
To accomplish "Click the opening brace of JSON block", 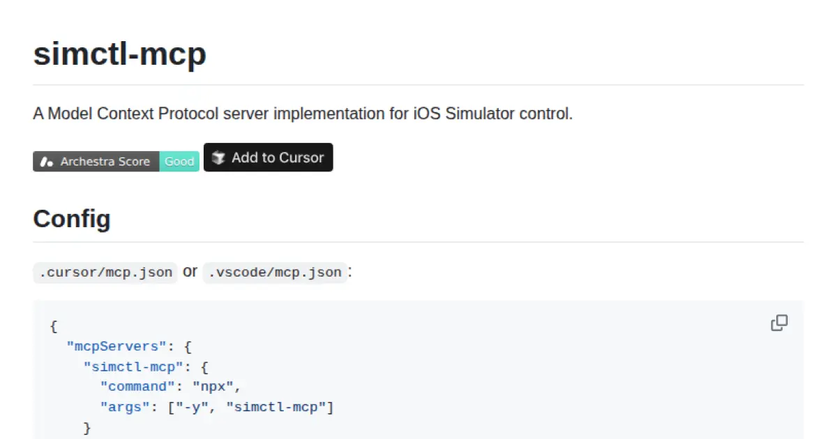I will [x=54, y=325].
